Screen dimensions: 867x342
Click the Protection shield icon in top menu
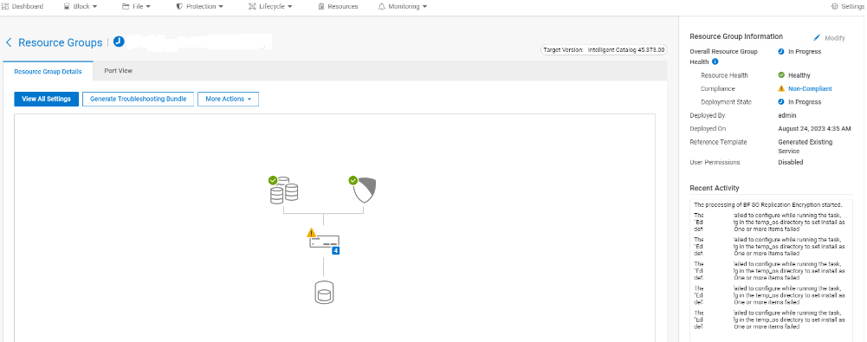[x=179, y=7]
